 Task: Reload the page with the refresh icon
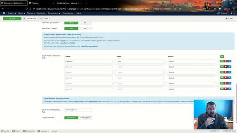[180, 9]
